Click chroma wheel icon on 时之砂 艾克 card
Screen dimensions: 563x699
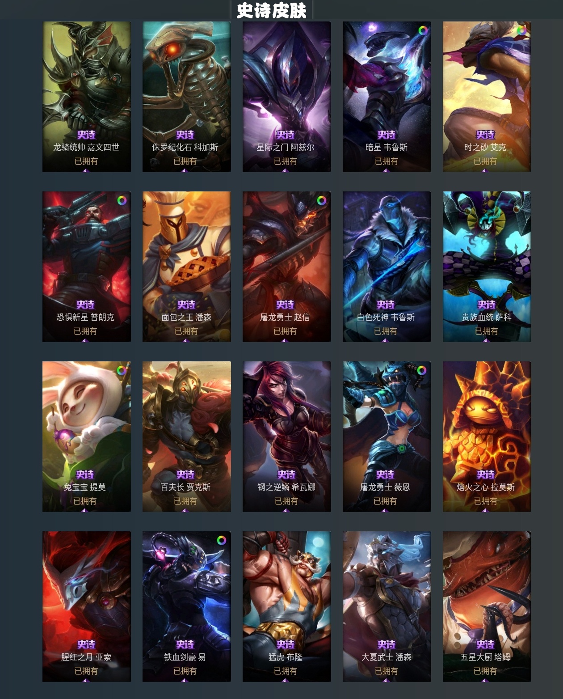coord(522,30)
